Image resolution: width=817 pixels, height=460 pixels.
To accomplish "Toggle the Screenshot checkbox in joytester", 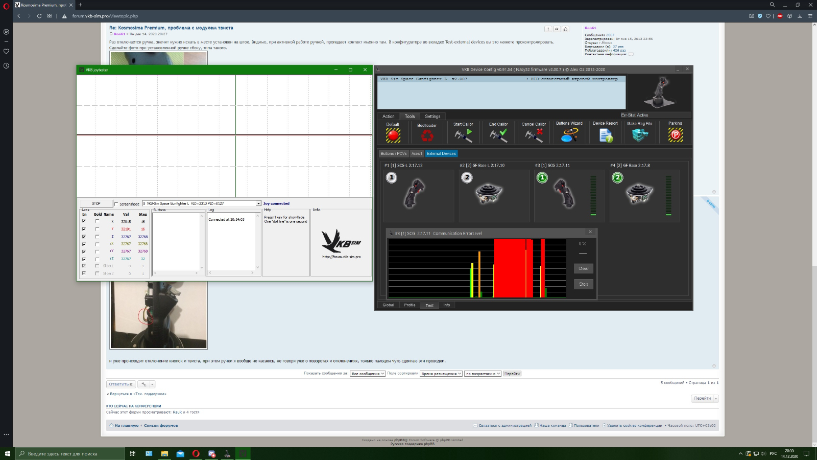I will 116,204.
